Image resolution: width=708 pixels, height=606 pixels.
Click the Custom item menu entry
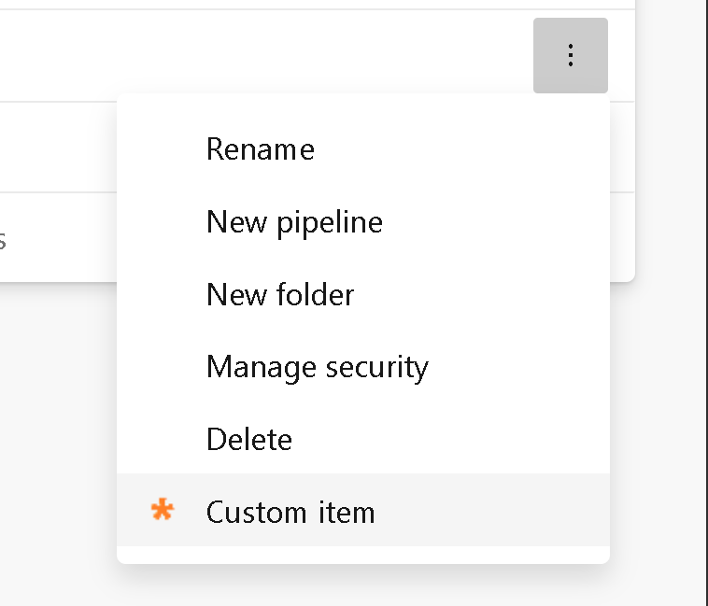(290, 512)
